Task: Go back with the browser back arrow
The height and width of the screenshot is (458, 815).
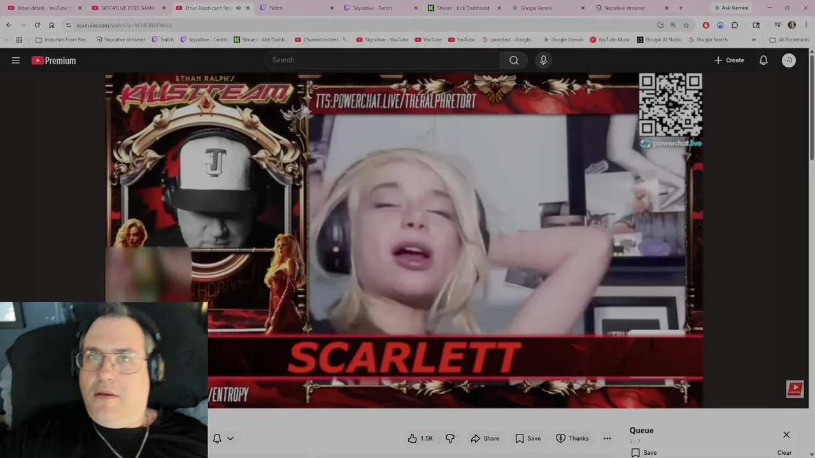Action: click(x=8, y=25)
